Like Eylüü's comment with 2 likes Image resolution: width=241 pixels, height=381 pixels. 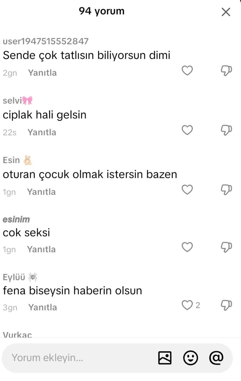pos(187,305)
